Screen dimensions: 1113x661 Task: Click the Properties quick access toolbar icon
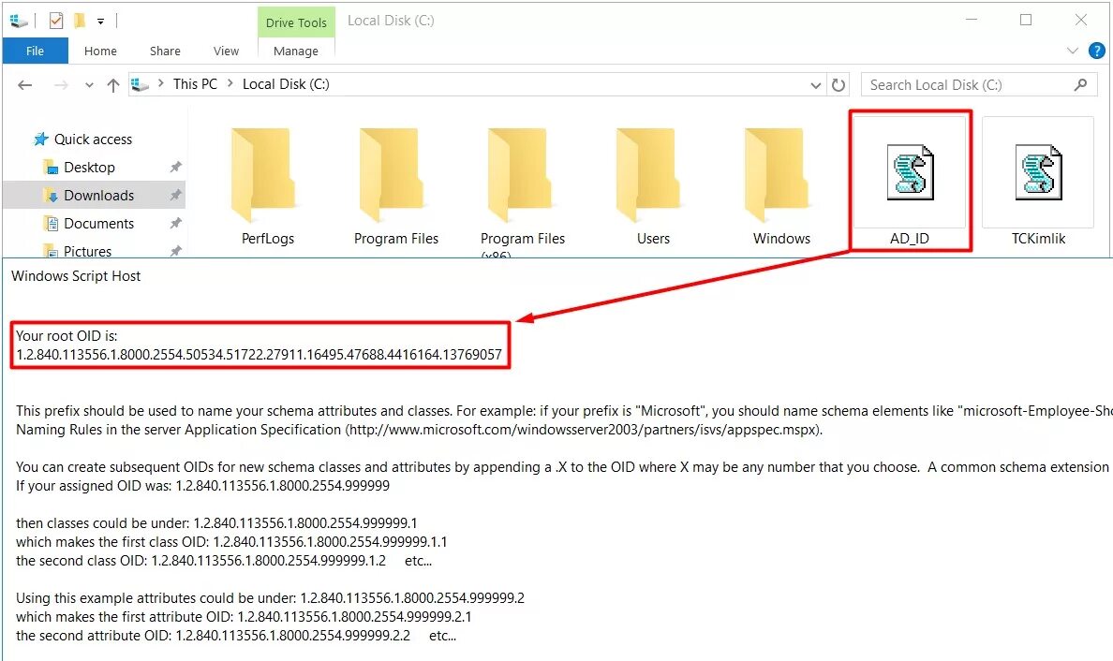[56, 21]
